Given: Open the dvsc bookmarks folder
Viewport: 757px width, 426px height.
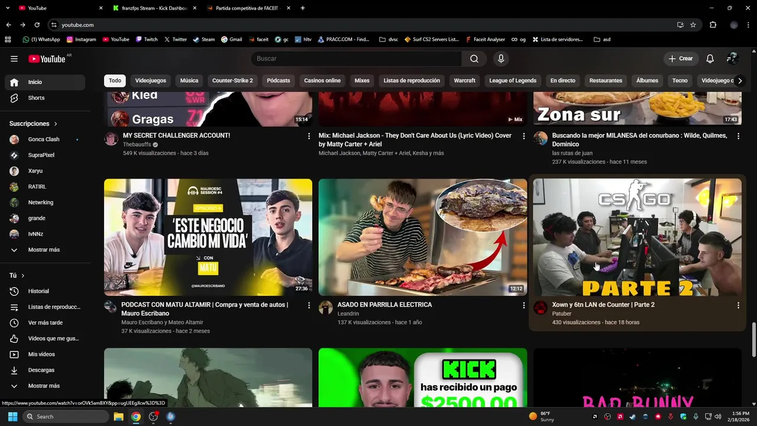Looking at the screenshot, I should (389, 40).
